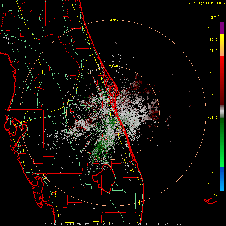Click the 92.3 scale value
Viewport: 226px width, 226px height.
[214, 39]
